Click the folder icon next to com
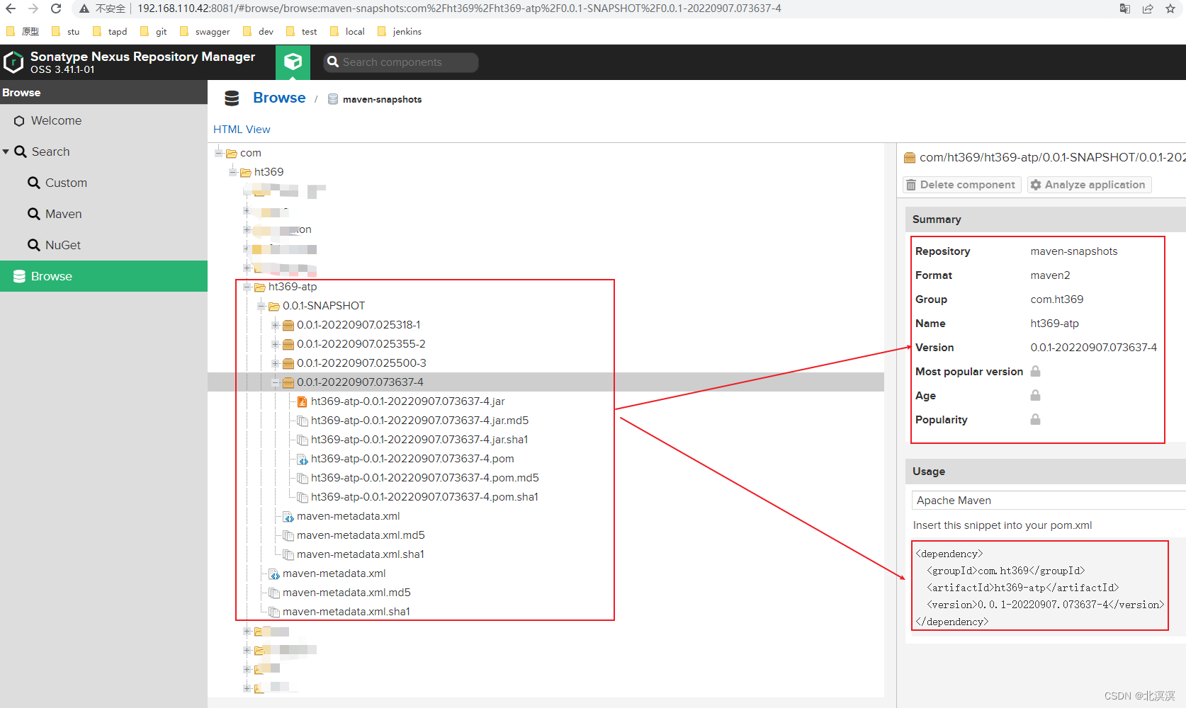 [232, 153]
